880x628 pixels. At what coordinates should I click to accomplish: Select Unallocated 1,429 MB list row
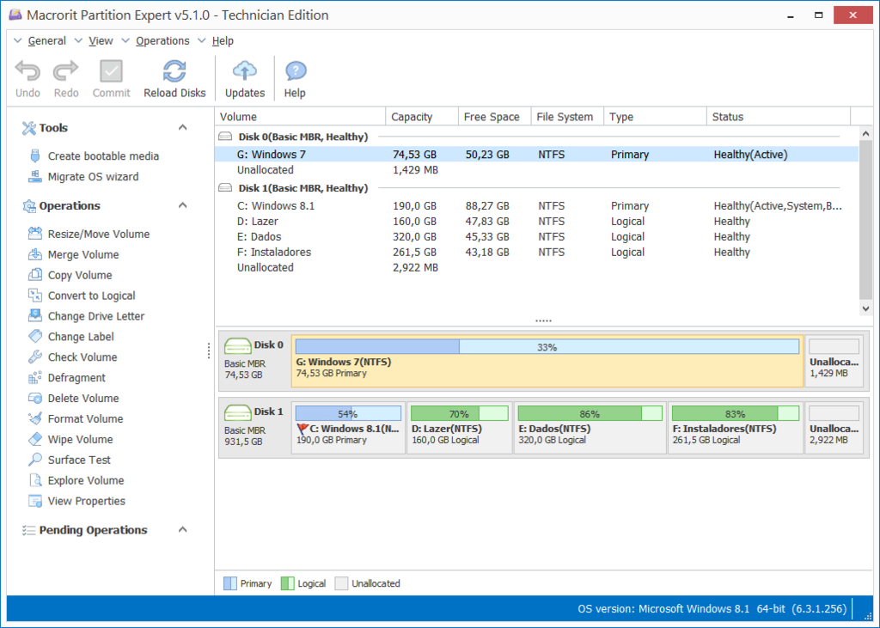(536, 170)
